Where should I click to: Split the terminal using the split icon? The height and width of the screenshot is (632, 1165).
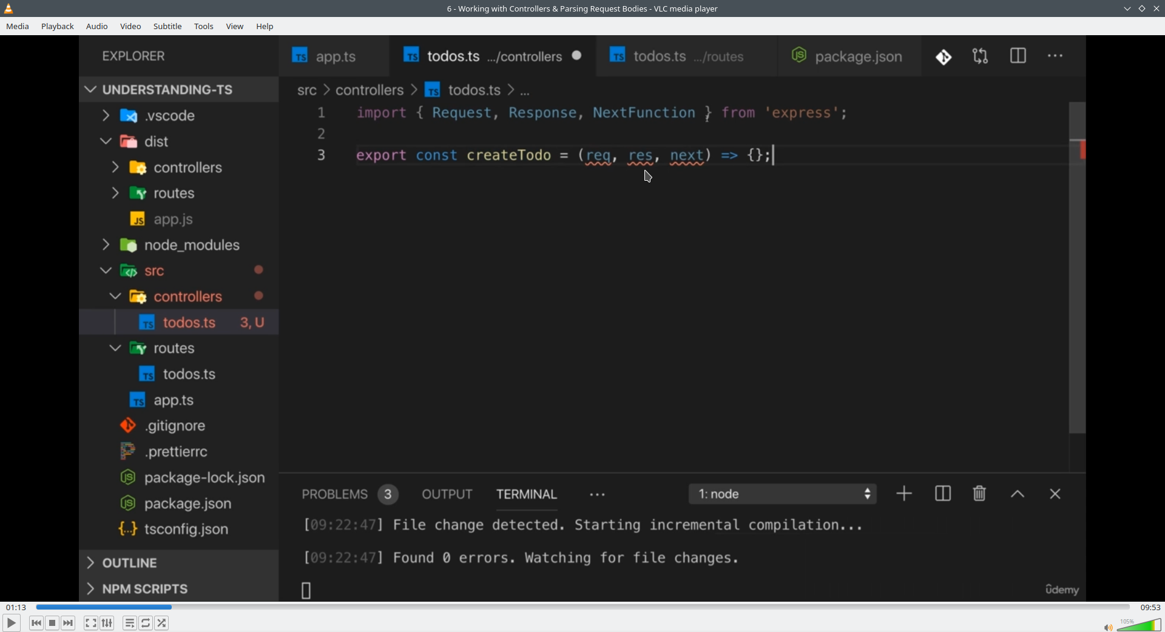[x=942, y=494]
